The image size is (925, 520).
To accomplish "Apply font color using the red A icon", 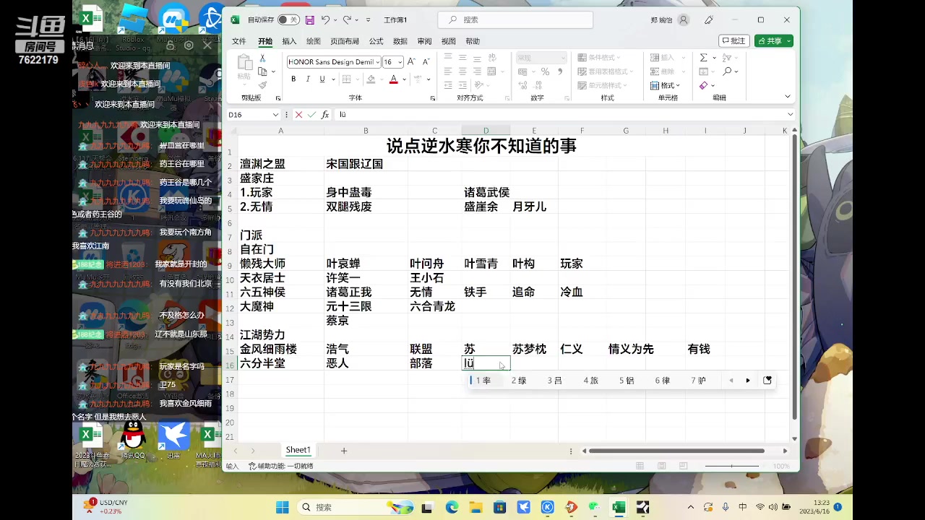I will 393,79.
